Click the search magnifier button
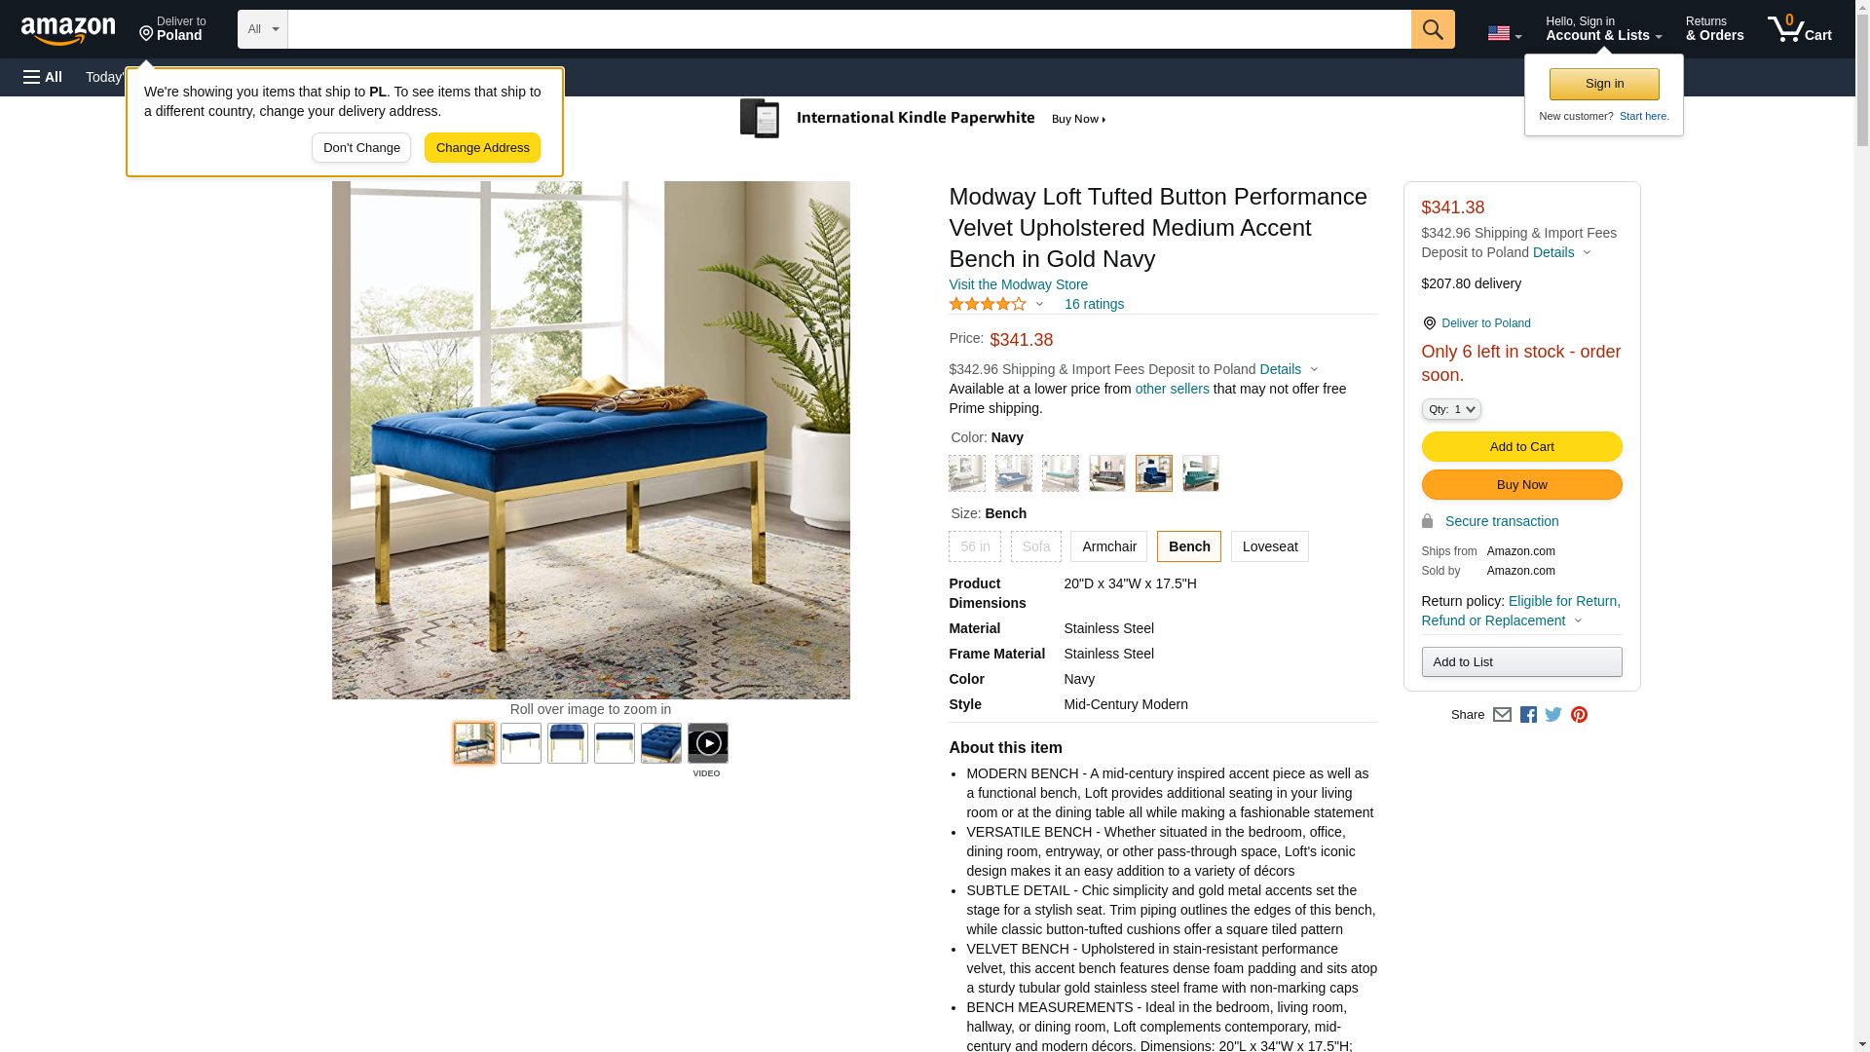The image size is (1870, 1052). [x=1432, y=29]
